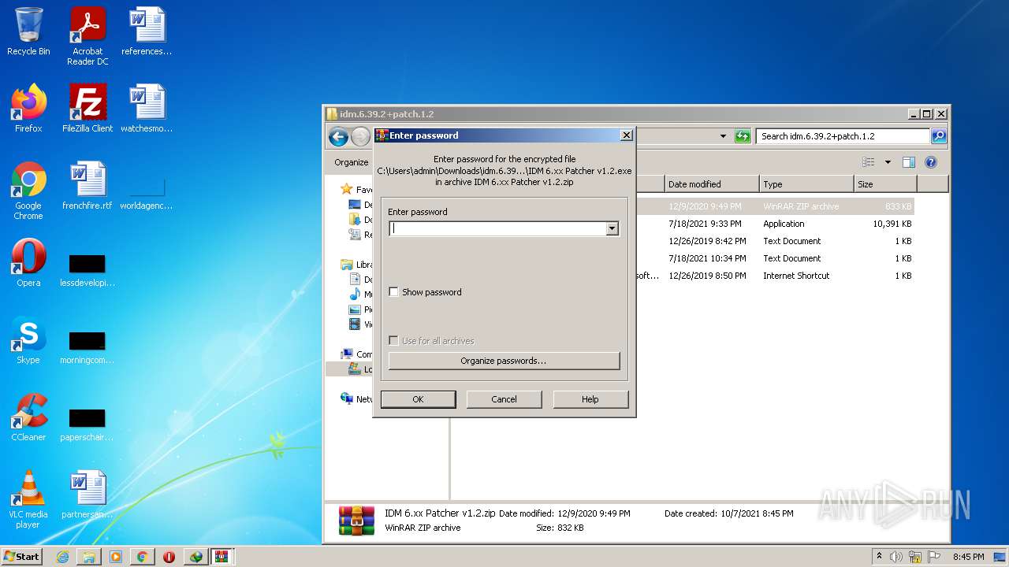
Task: Open the Recycle Bin desktop icon
Action: point(28,32)
